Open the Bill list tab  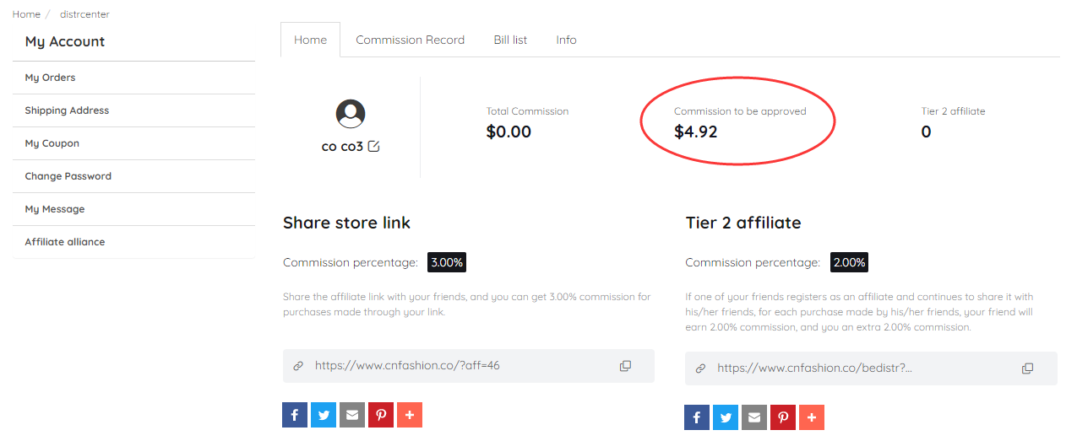point(510,40)
